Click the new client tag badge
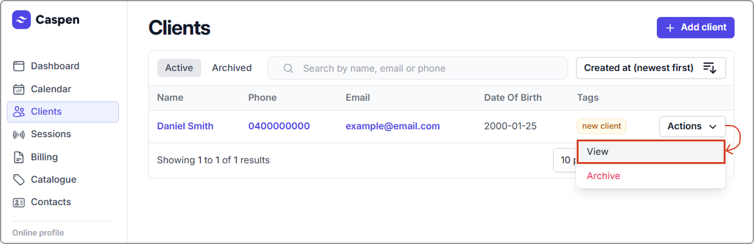Screen dimensions: 754x244 pos(601,126)
